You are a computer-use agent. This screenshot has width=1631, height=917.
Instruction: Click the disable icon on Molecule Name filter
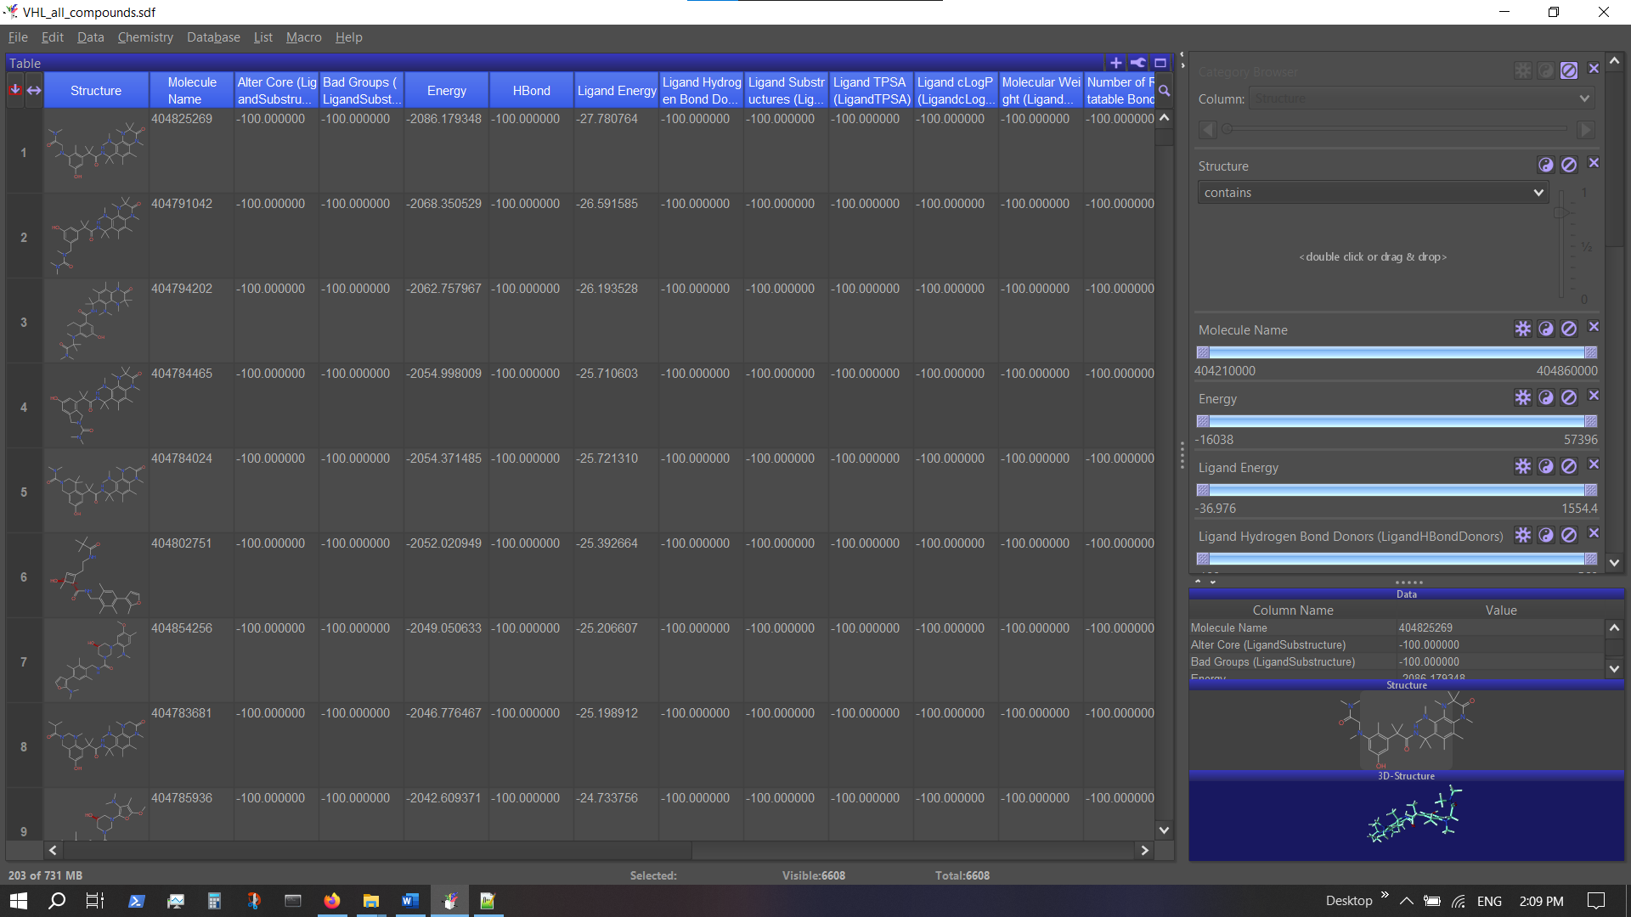(1569, 329)
